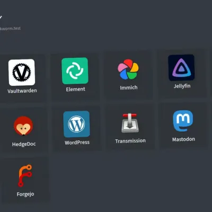The image size is (212, 212).
Task: Click the Mastodon label text
Action: click(183, 139)
